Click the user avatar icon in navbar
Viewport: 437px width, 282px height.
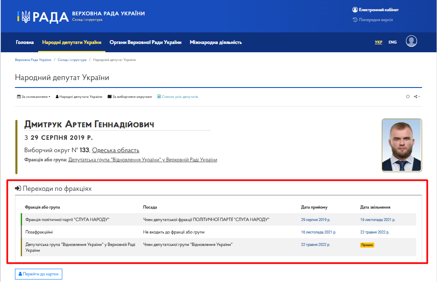coord(411,41)
